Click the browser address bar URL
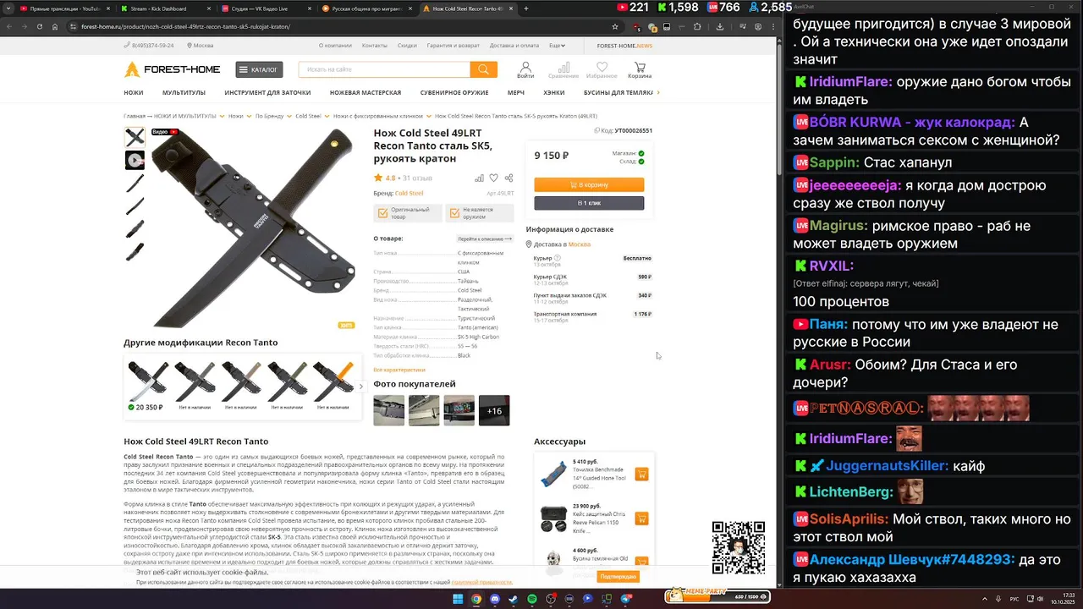The width and height of the screenshot is (1083, 609). coord(185,26)
